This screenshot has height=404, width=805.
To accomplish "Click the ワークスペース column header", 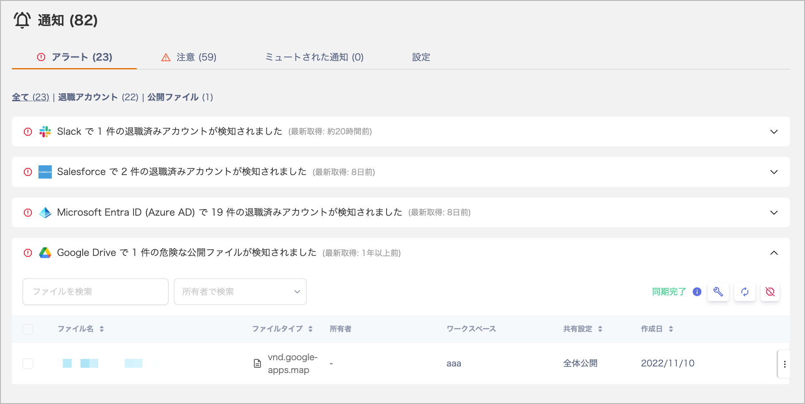I will click(x=471, y=329).
